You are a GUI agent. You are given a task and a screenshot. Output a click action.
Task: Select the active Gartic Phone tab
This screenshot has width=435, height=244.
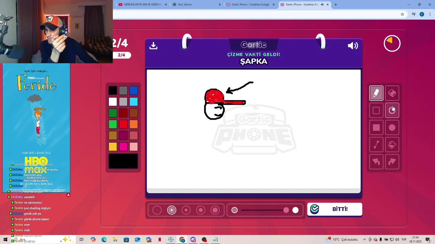(x=304, y=4)
